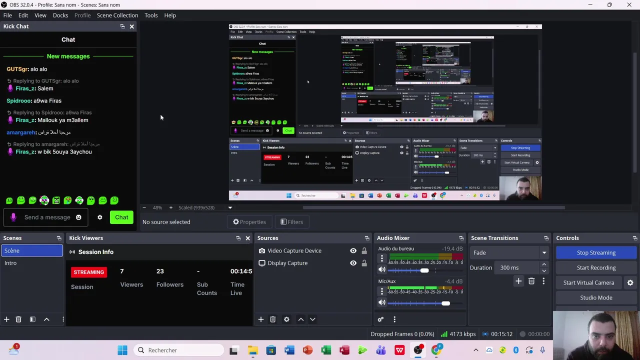The width and height of the screenshot is (640, 360).
Task: Insert the angry square emote
Action: click(x=56, y=200)
